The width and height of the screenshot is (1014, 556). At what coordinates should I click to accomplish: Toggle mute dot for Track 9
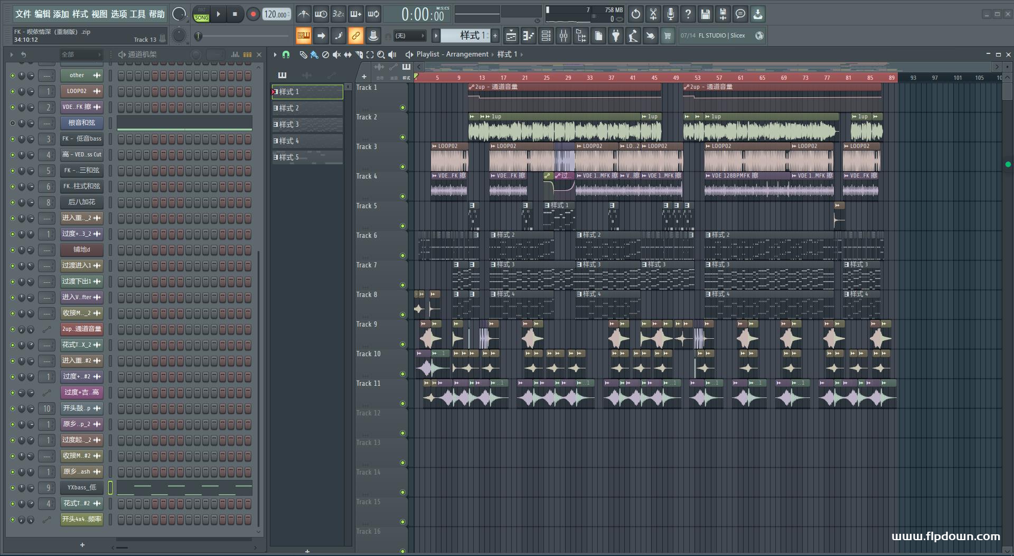click(x=402, y=345)
